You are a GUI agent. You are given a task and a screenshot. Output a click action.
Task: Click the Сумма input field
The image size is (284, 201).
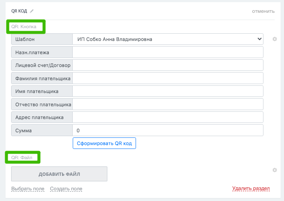click(x=168, y=130)
